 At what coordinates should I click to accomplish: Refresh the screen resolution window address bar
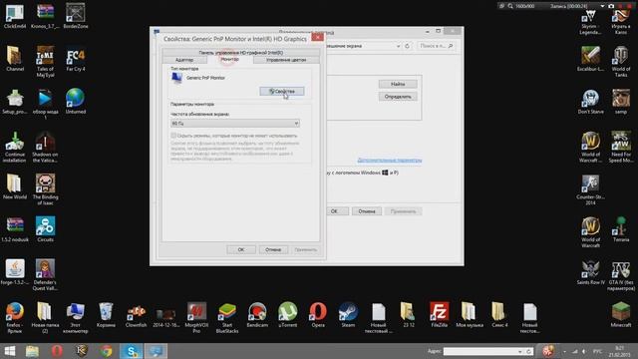[407, 46]
